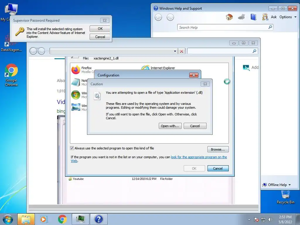Go forward in Windows Help and Support
300x225 pixels.
pos(170,17)
